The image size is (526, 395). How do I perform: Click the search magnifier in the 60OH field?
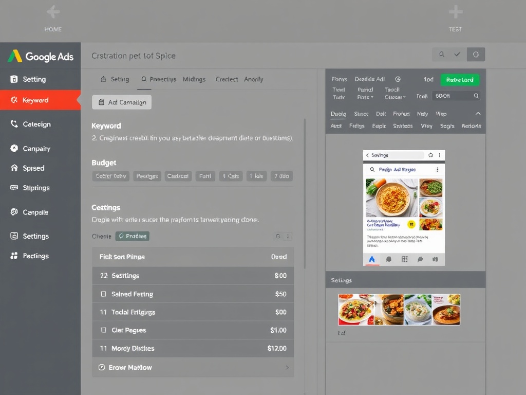pos(477,96)
